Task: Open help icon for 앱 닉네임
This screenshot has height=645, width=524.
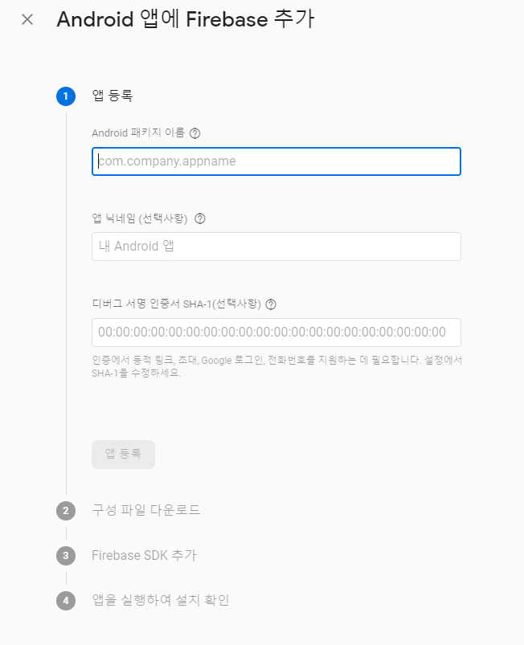Action: [x=200, y=218]
